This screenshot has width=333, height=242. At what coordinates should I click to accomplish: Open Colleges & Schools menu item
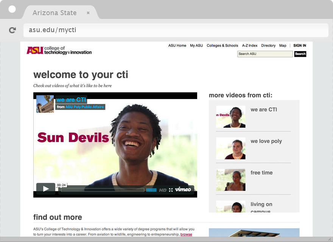(223, 45)
